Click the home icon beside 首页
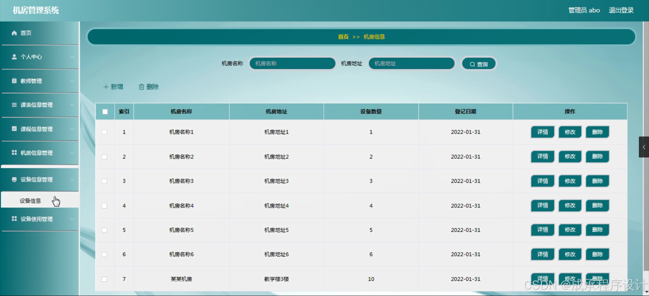Image resolution: width=649 pixels, height=296 pixels. click(x=14, y=33)
